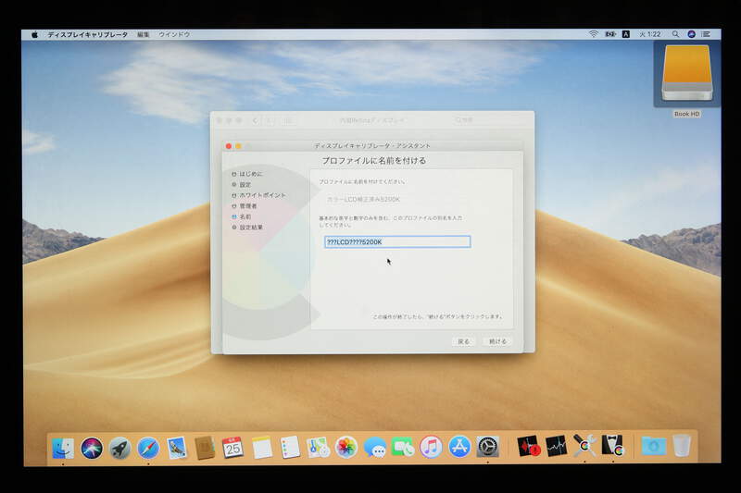Minimize the assistant with yellow button
Screen dimensions: 741x493
(x=238, y=146)
